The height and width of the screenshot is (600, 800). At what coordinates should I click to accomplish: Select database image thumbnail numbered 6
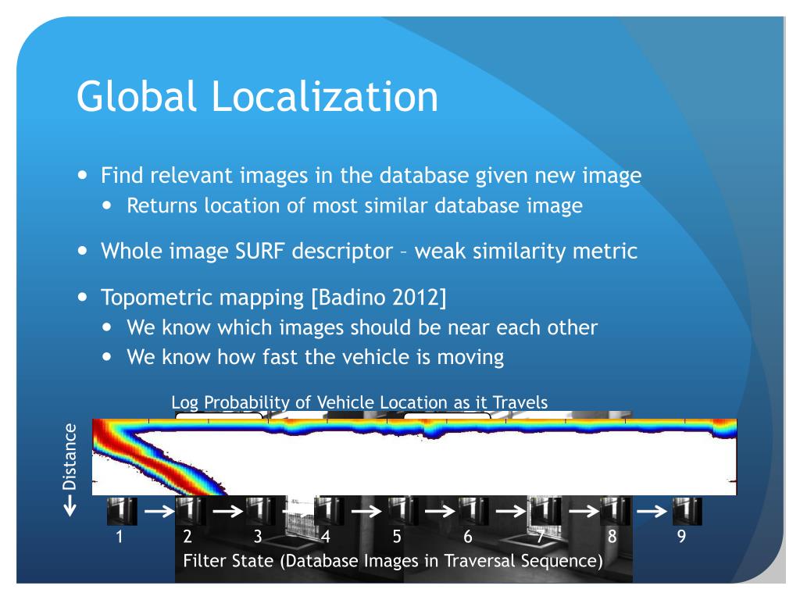[473, 511]
